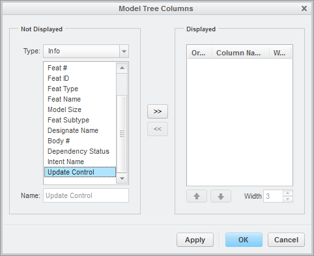Screen dimensions: 314x256
Task: Click the add column >> arrow button
Action: tap(158, 111)
